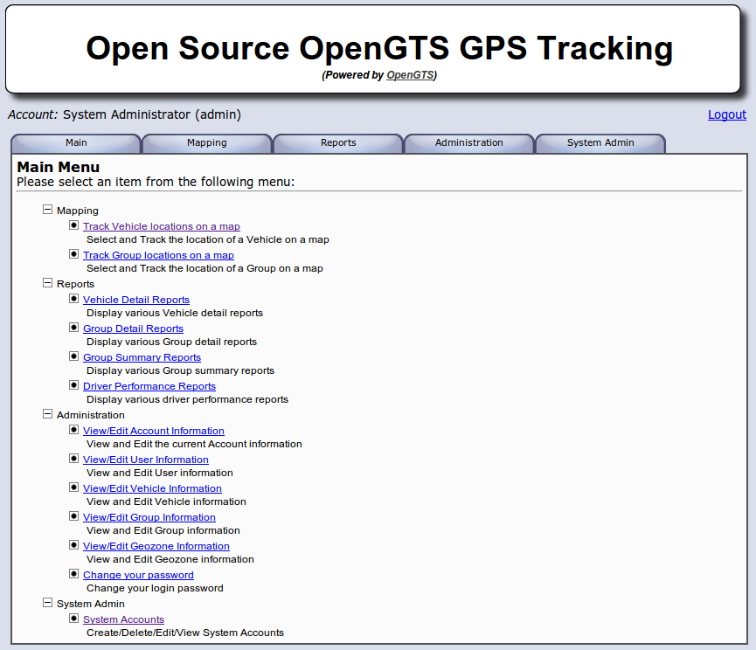Switch to the Mapping tab
The width and height of the screenshot is (756, 650).
click(206, 142)
